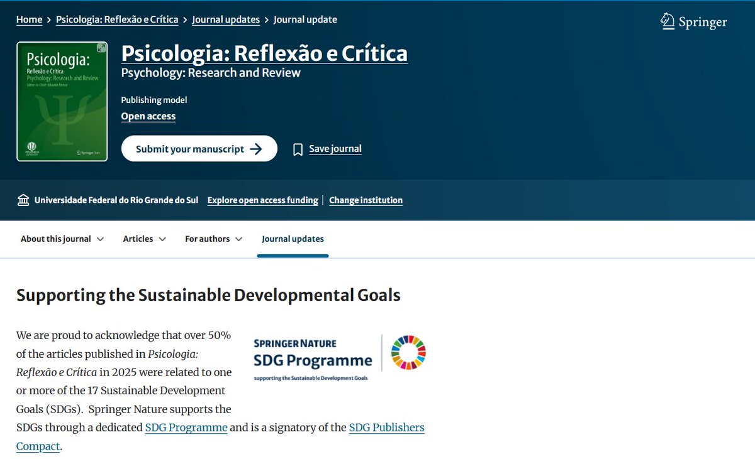Viewport: 755px width, 459px height.
Task: Click the institution building icon
Action: [23, 200]
